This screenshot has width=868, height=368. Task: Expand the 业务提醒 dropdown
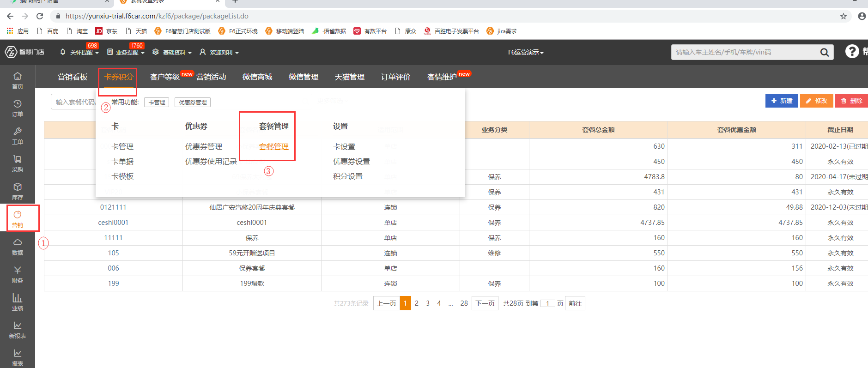point(126,52)
